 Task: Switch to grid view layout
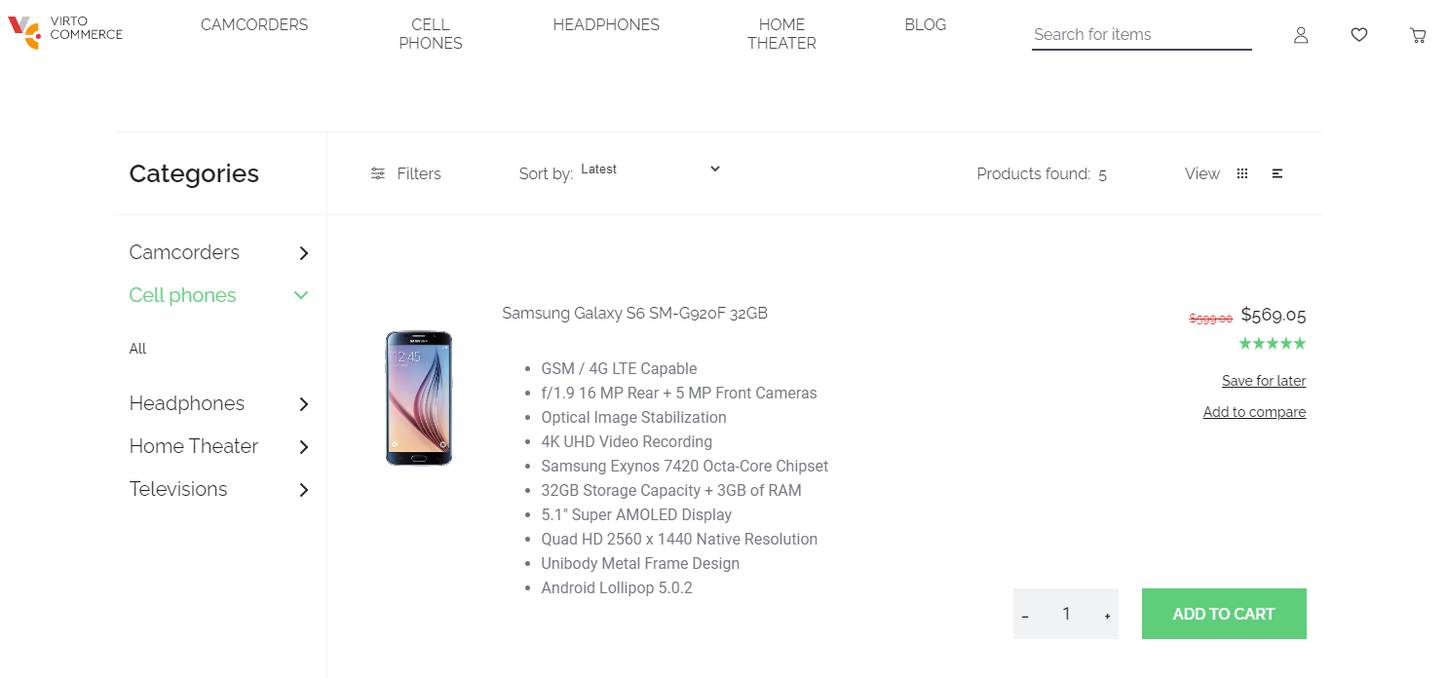[1242, 172]
